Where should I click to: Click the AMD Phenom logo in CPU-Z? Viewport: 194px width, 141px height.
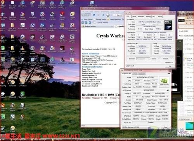pyautogui.click(x=168, y=25)
